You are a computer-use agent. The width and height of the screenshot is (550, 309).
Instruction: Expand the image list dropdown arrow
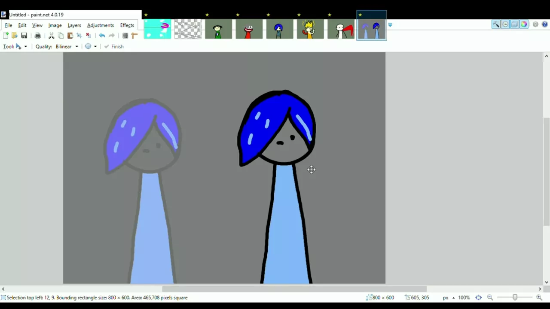point(390,25)
